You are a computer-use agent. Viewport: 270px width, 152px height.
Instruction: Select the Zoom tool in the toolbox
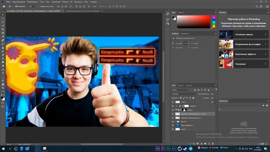[x=3, y=88]
